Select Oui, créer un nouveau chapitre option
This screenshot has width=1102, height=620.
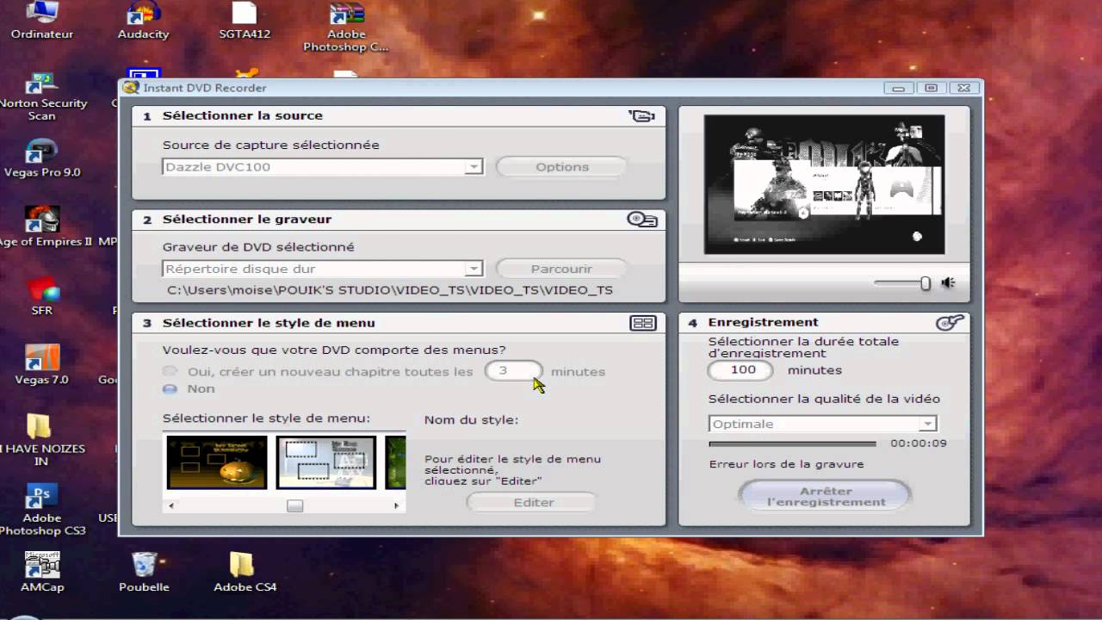pyautogui.click(x=170, y=371)
